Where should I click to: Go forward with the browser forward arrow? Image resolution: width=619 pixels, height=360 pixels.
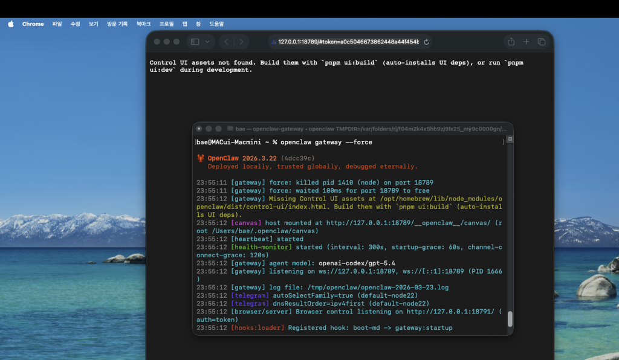[x=241, y=42]
